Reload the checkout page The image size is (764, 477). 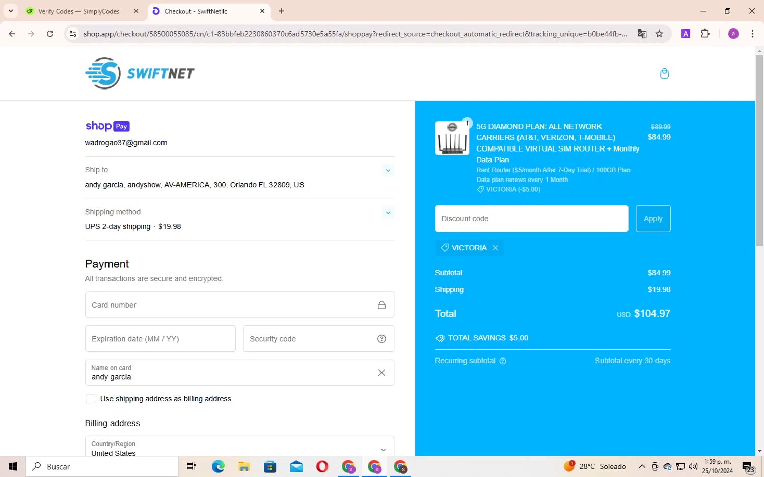point(50,34)
